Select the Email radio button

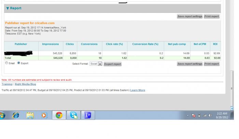6,63
